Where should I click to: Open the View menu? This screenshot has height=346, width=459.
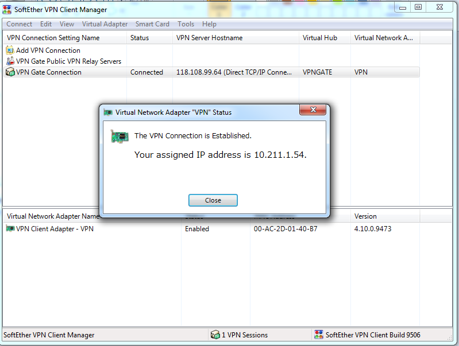click(x=67, y=24)
